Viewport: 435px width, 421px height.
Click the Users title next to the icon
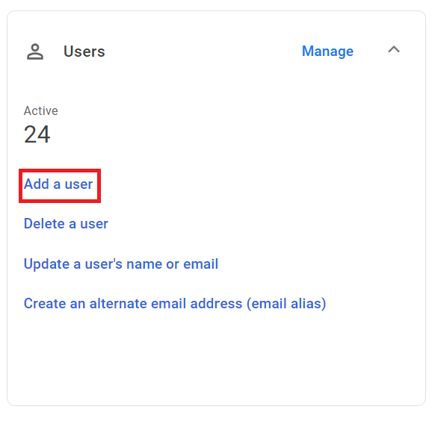click(x=84, y=52)
